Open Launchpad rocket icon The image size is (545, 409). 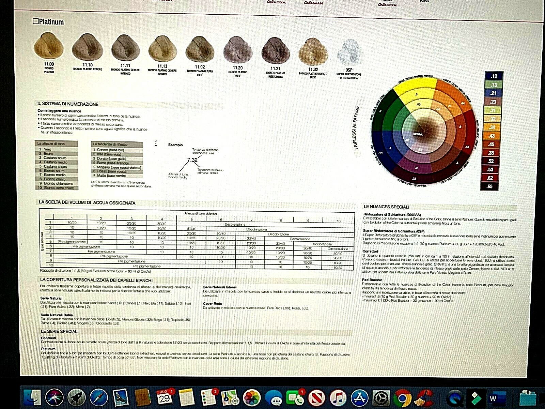pyautogui.click(x=77, y=398)
